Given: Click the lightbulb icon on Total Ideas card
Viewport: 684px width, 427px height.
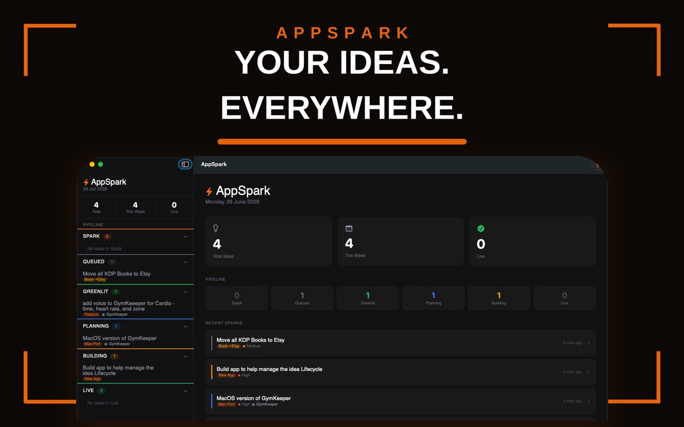Looking at the screenshot, I should tap(215, 228).
